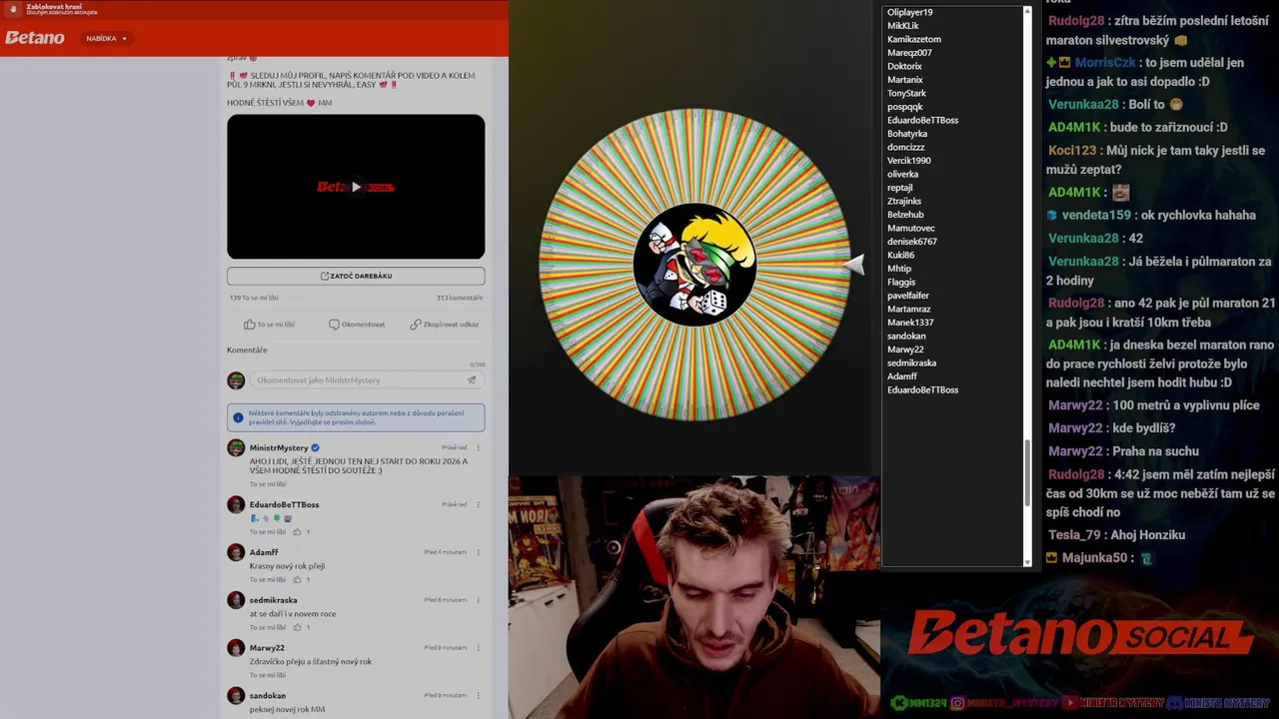Image resolution: width=1279 pixels, height=719 pixels.
Task: Click username Koci123 in chat
Action: click(x=1072, y=150)
